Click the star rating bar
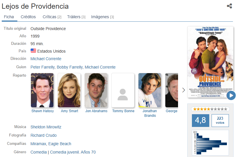 click(210, 109)
